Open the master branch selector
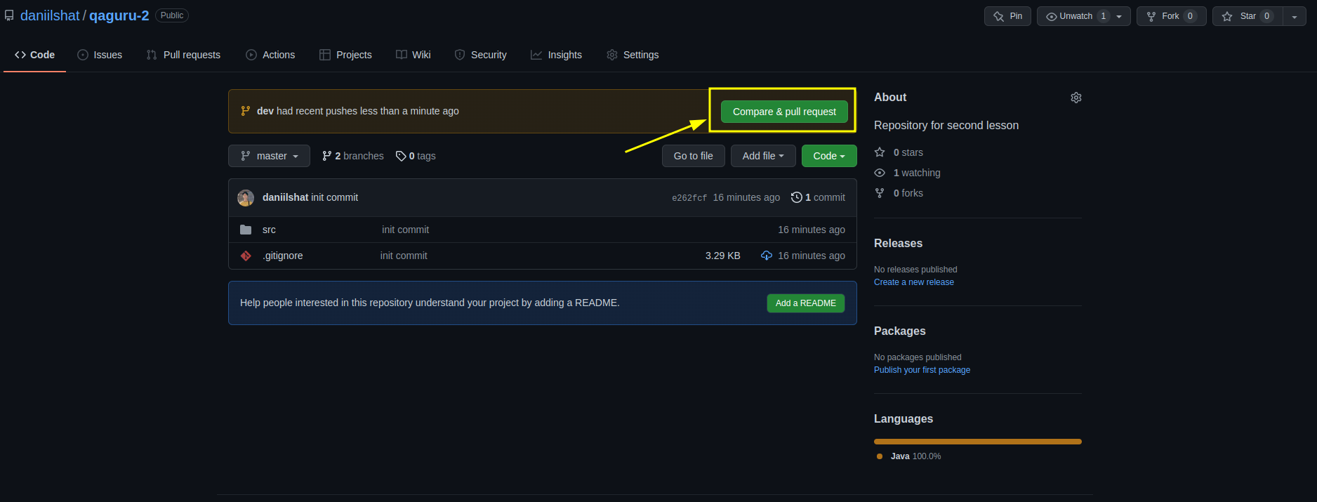Image resolution: width=1317 pixels, height=502 pixels. point(269,156)
